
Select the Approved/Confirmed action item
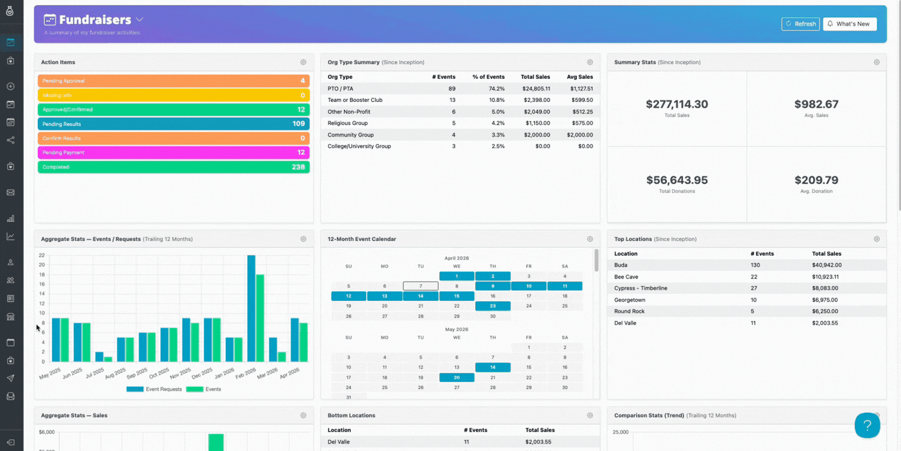[x=173, y=110]
